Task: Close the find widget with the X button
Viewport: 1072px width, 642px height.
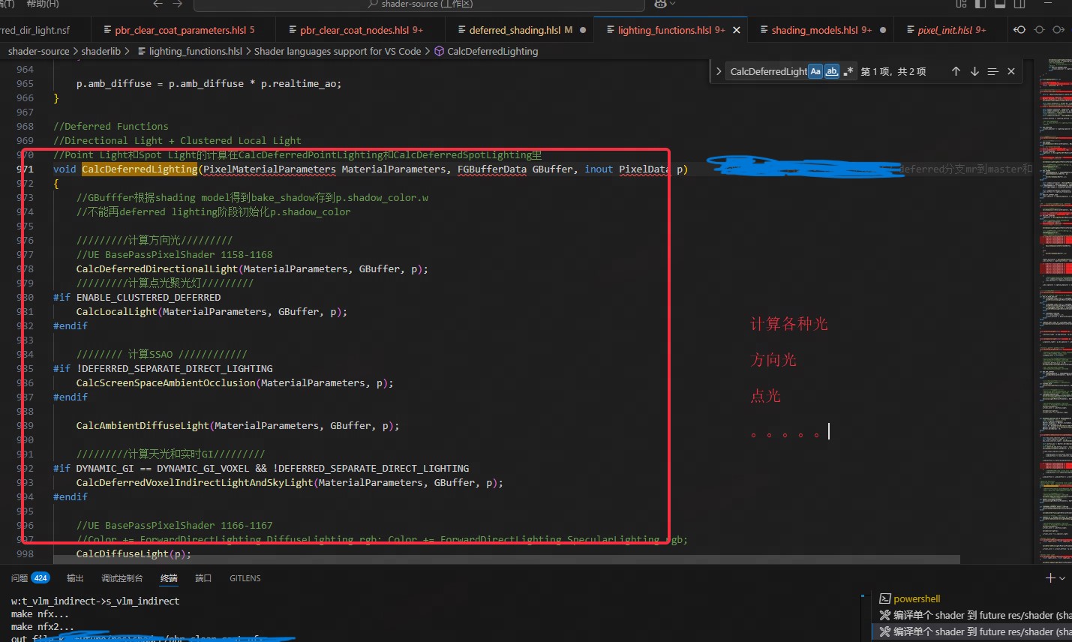Action: coord(1010,71)
